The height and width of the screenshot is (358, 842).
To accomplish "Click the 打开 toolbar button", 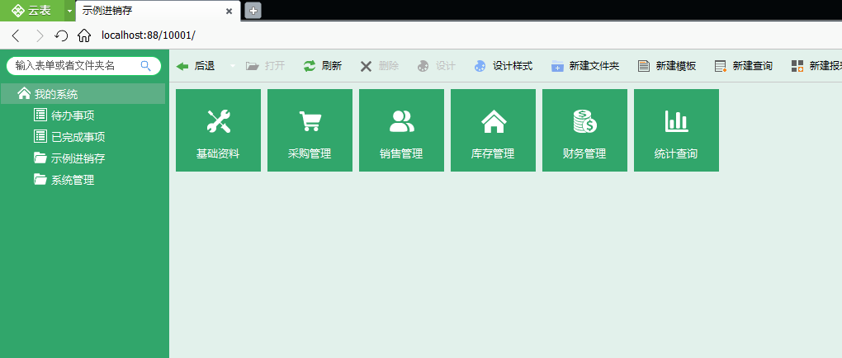I will [265, 66].
